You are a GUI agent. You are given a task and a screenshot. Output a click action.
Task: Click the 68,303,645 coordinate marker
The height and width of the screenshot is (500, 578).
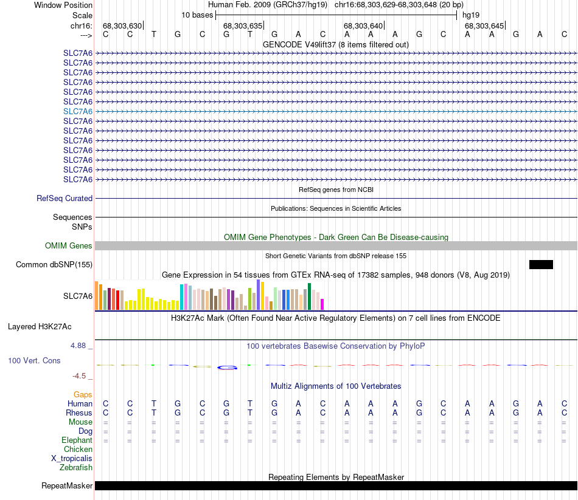484,26
